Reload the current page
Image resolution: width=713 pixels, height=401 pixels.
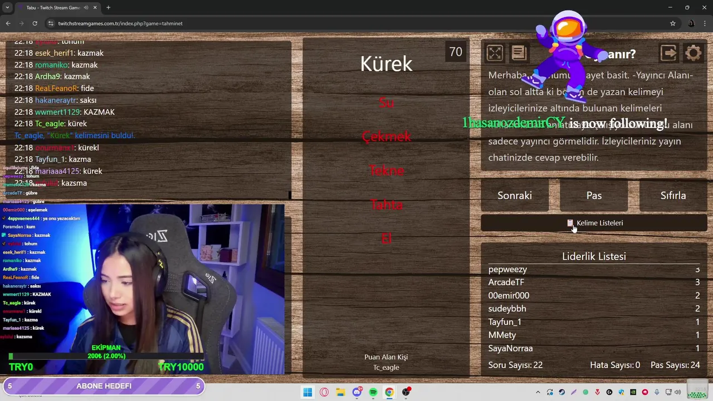coord(35,23)
